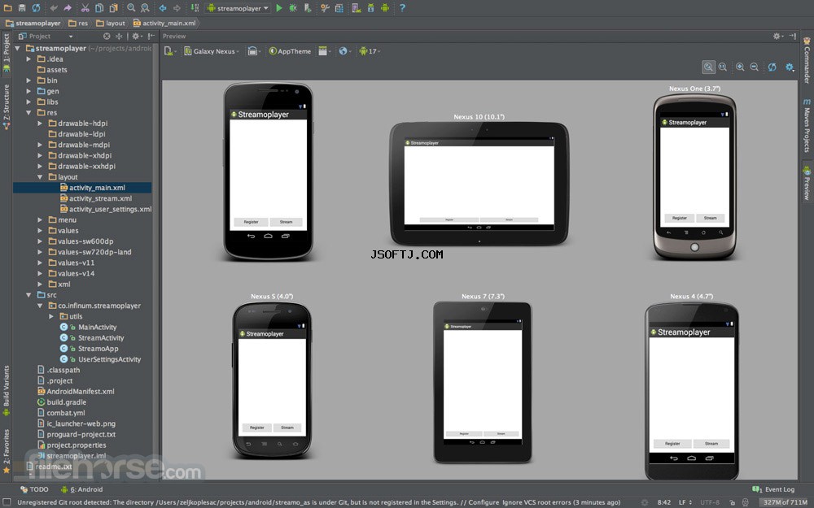
Task: Open the AppTheme theme selector
Action: (291, 50)
